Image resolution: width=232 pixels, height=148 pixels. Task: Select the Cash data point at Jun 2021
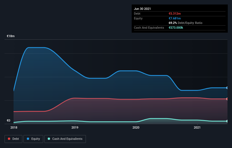point(227,121)
